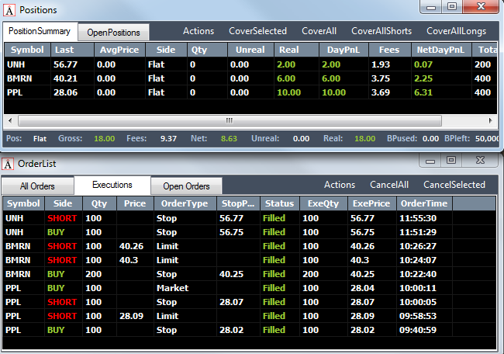The height and width of the screenshot is (354, 504).
Task: Show the Open Orders tab
Action: (x=186, y=186)
